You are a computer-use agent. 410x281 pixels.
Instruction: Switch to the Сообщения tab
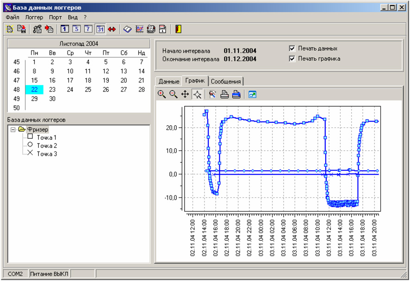pyautogui.click(x=226, y=81)
